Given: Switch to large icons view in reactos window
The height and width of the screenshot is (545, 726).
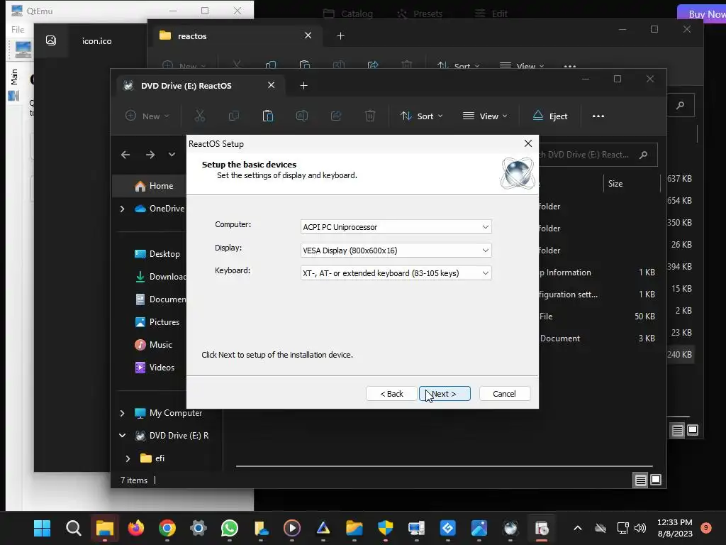Looking at the screenshot, I should click(693, 431).
